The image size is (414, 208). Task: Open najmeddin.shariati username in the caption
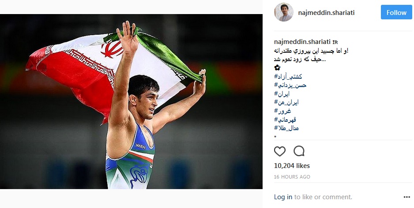tap(302, 42)
